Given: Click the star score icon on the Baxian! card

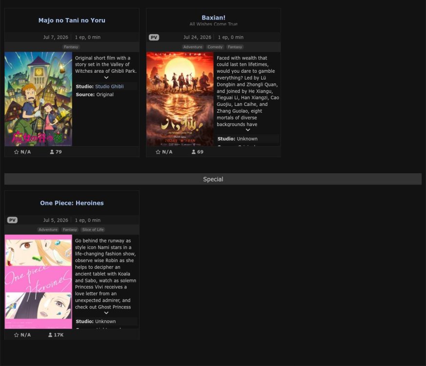Looking at the screenshot, I should coord(158,152).
